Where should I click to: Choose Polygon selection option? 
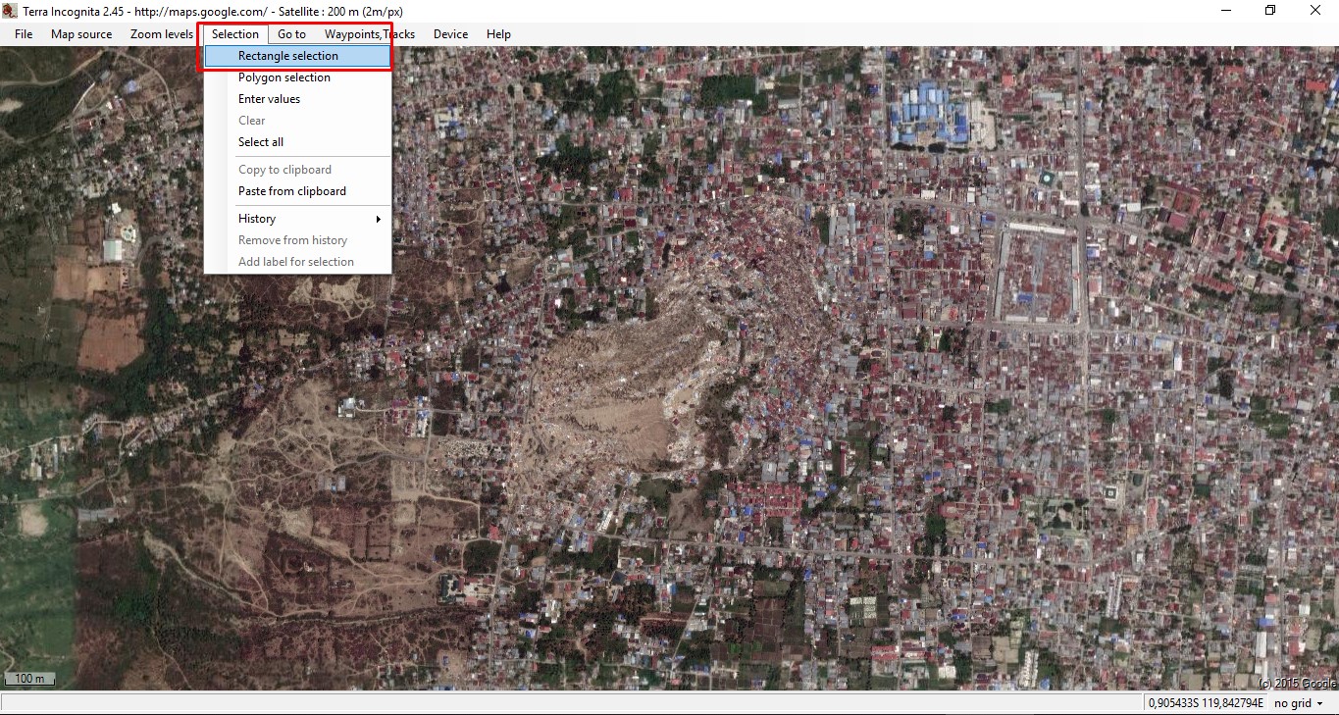283,77
